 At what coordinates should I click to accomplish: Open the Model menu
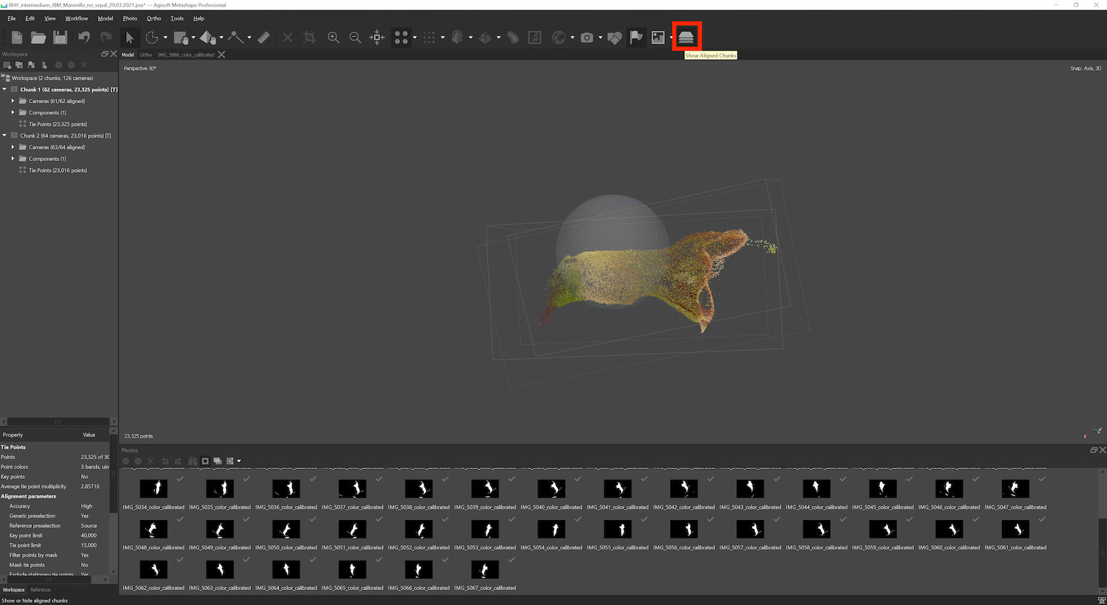pyautogui.click(x=105, y=18)
